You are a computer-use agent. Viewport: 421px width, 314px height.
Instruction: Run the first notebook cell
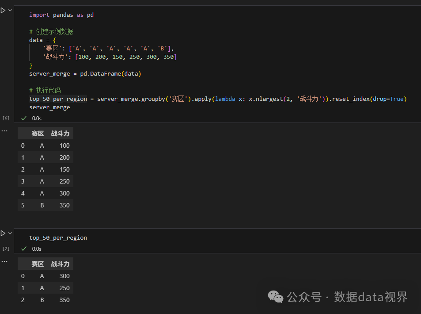pos(4,10)
